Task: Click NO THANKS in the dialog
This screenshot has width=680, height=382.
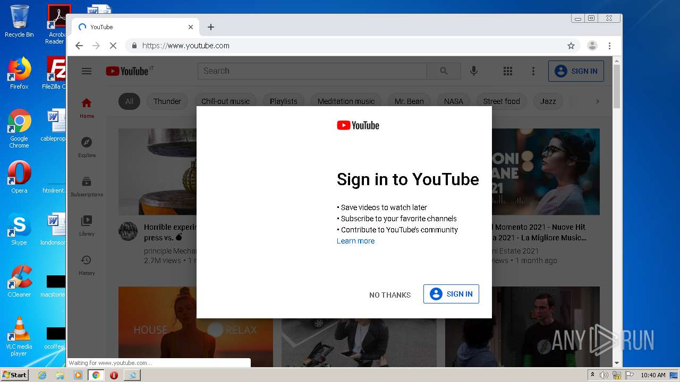Action: [390, 294]
